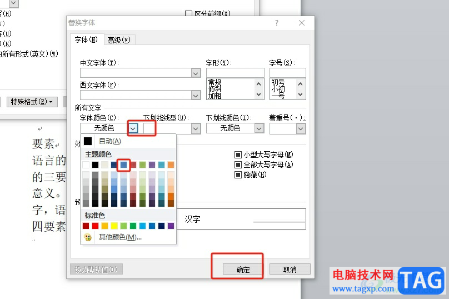
Task: Open the 其他颜色 palette icon
Action: pos(88,237)
